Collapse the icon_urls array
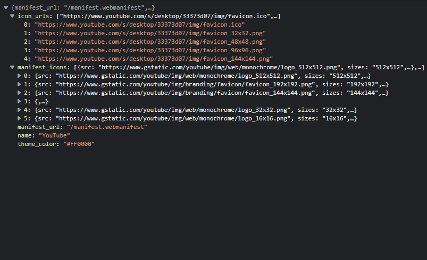This screenshot has height=260, width=427. [12, 16]
